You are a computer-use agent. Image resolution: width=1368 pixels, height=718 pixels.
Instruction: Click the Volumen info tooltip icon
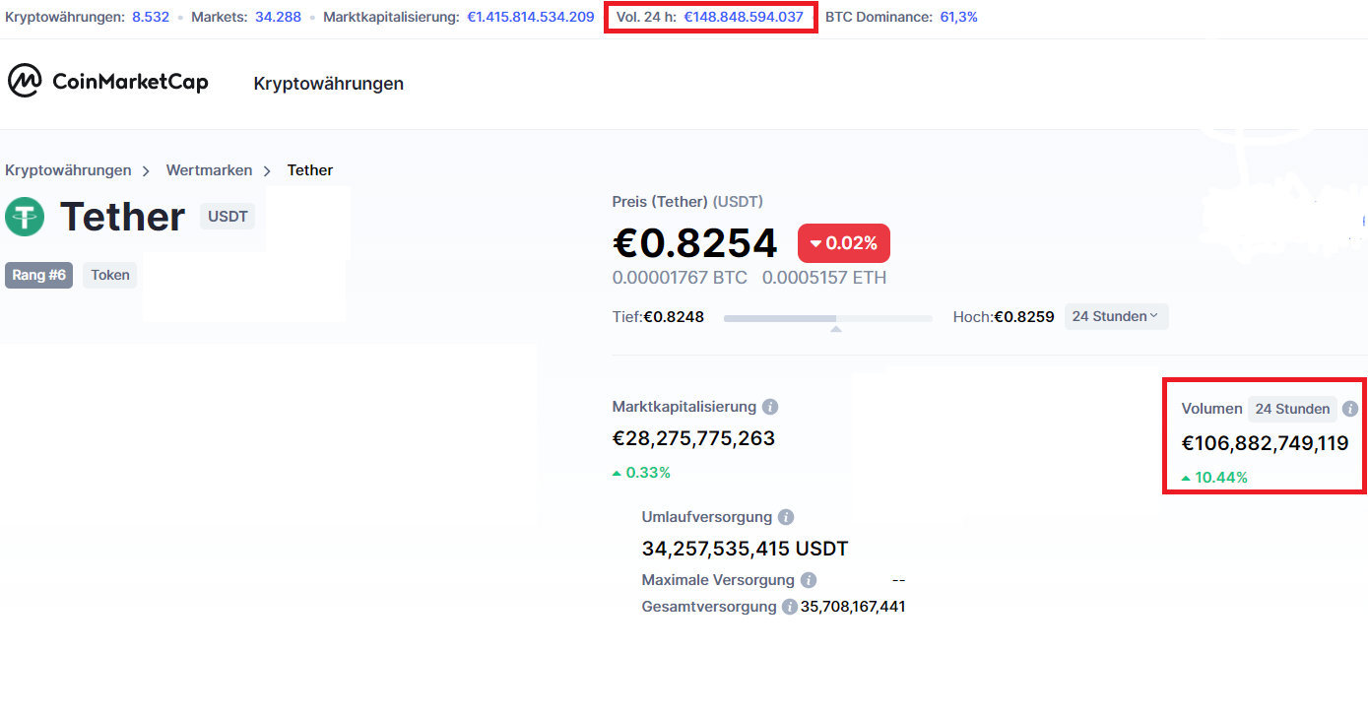pyautogui.click(x=1350, y=408)
